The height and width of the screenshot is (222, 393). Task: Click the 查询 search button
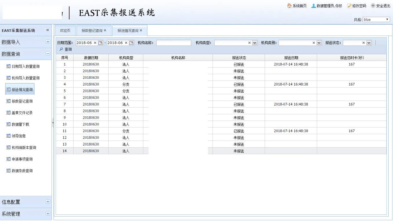coord(66,49)
